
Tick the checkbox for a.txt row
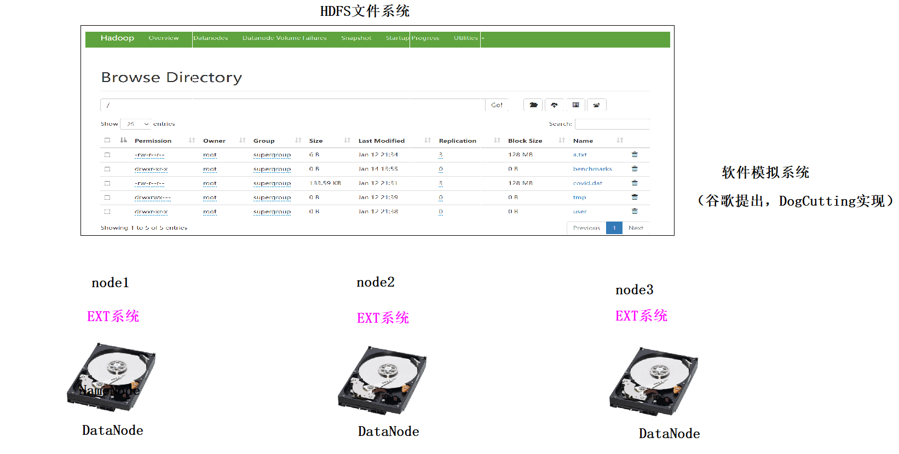[107, 155]
